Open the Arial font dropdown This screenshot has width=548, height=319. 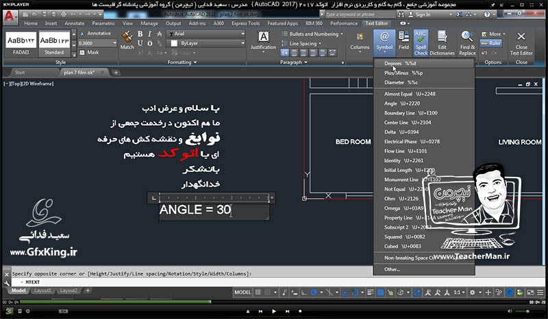pyautogui.click(x=242, y=34)
